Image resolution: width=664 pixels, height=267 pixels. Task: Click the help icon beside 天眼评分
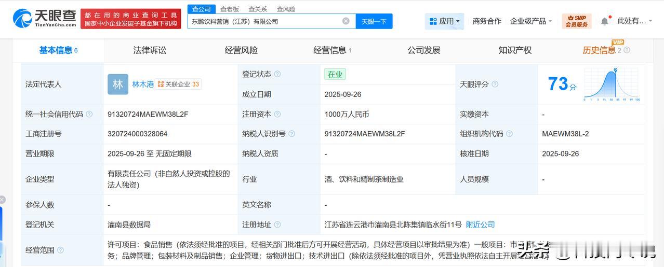pyautogui.click(x=495, y=84)
